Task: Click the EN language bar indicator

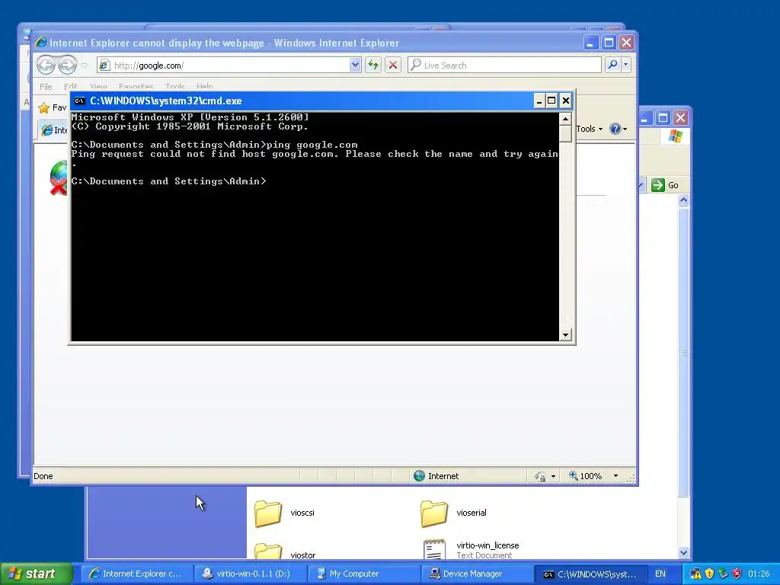Action: pyautogui.click(x=660, y=574)
